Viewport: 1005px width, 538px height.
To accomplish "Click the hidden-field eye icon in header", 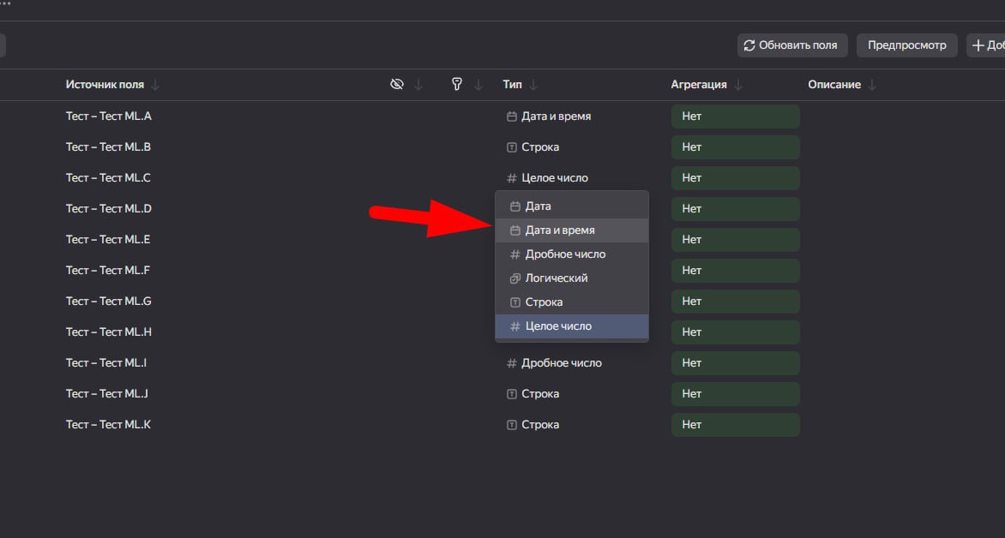I will 397,85.
